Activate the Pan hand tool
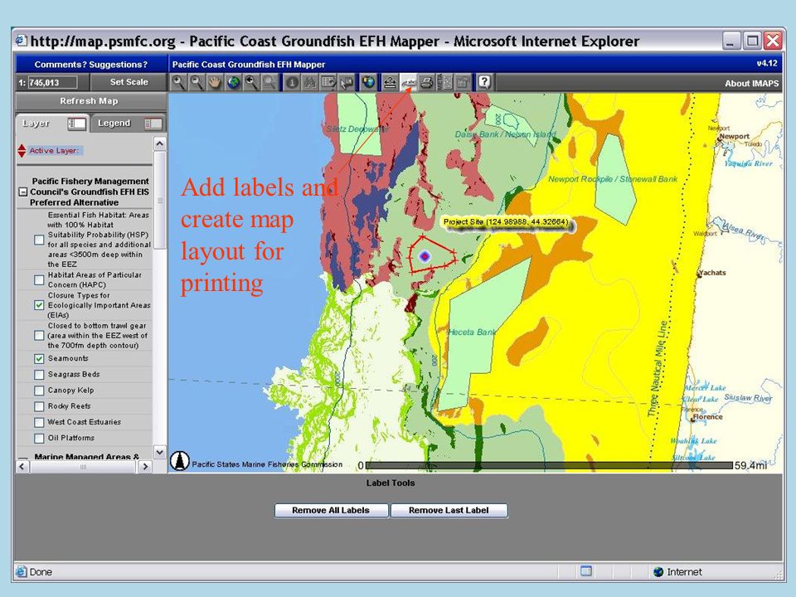 point(215,82)
